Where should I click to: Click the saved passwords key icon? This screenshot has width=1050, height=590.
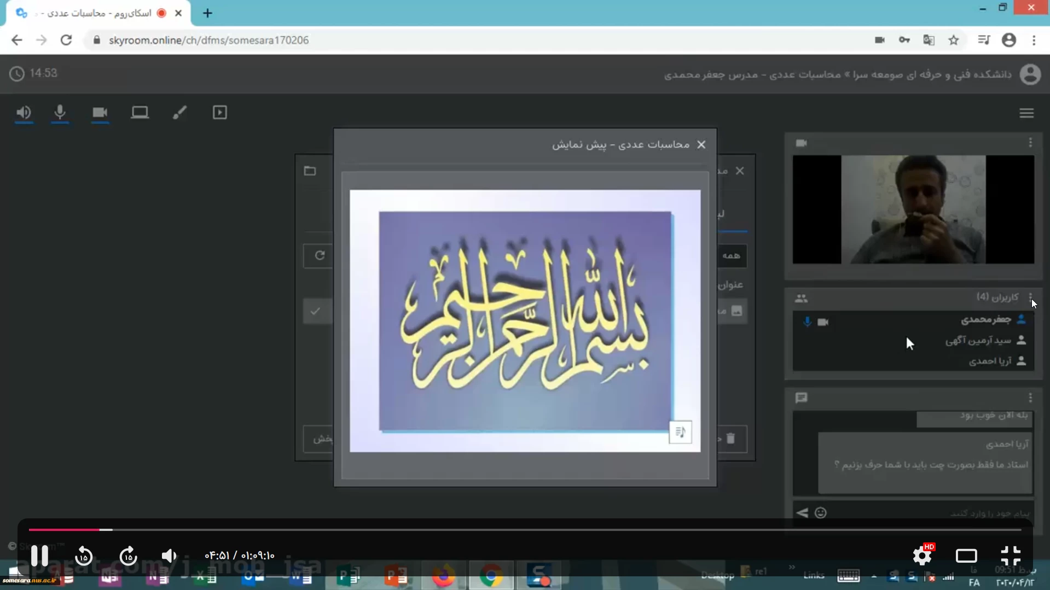(x=904, y=40)
